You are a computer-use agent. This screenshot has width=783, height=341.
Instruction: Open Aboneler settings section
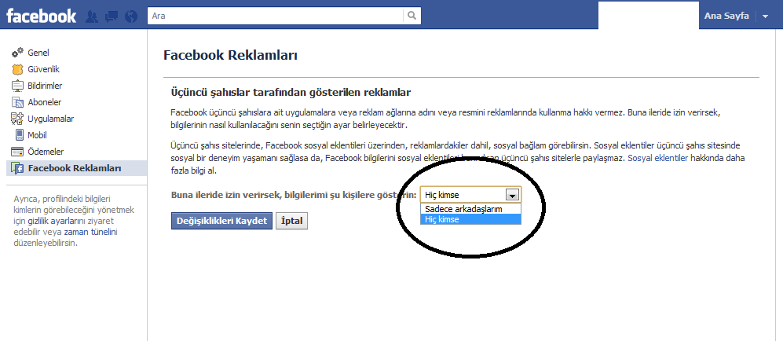(45, 102)
